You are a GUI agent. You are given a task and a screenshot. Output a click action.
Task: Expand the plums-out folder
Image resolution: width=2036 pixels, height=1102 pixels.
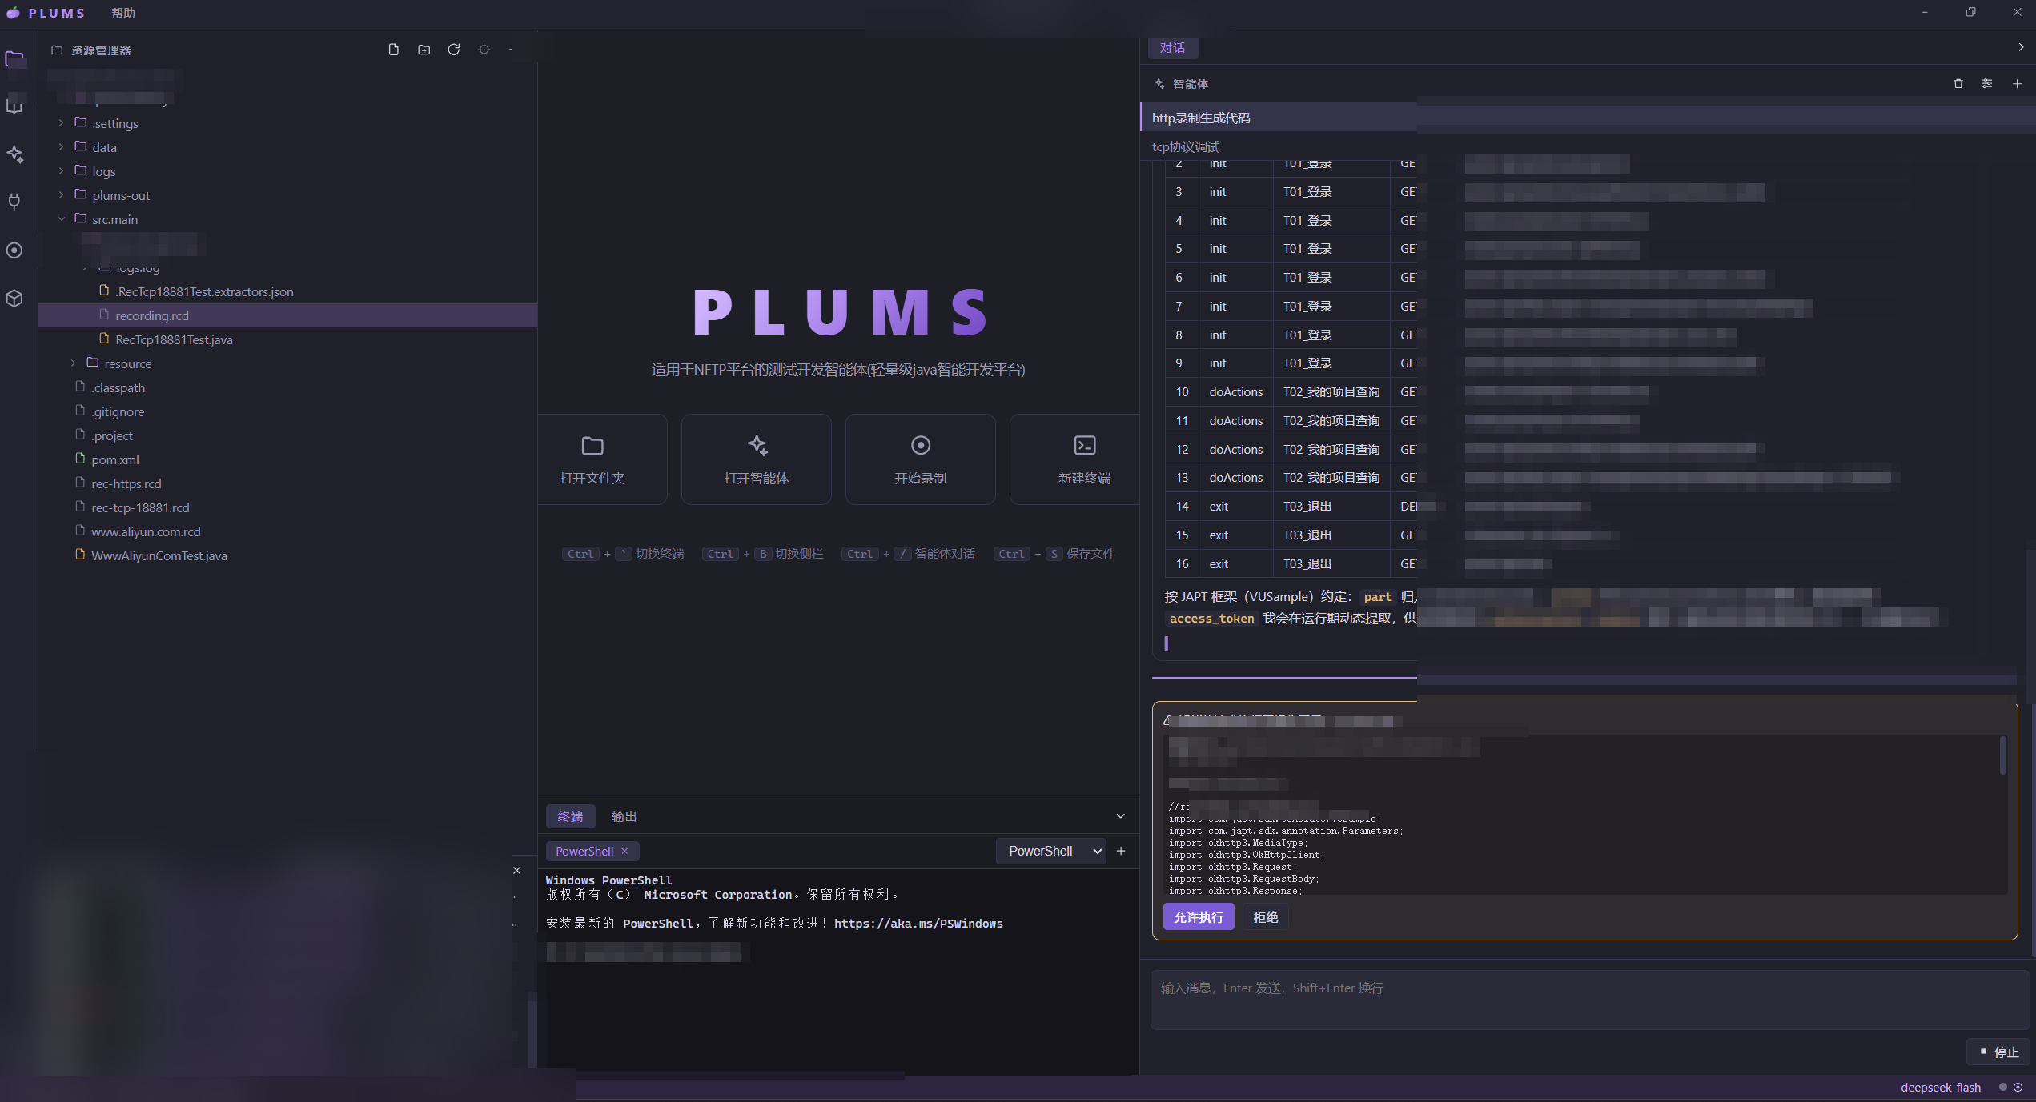point(62,195)
